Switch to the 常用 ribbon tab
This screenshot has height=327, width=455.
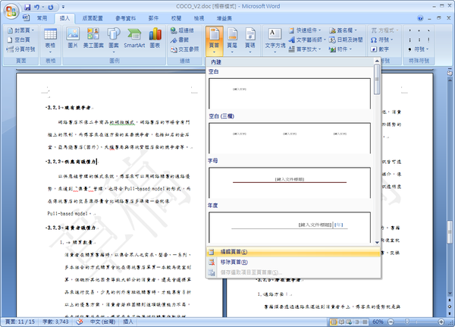[42, 18]
